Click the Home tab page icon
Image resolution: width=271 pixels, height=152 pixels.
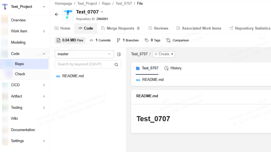[57, 28]
